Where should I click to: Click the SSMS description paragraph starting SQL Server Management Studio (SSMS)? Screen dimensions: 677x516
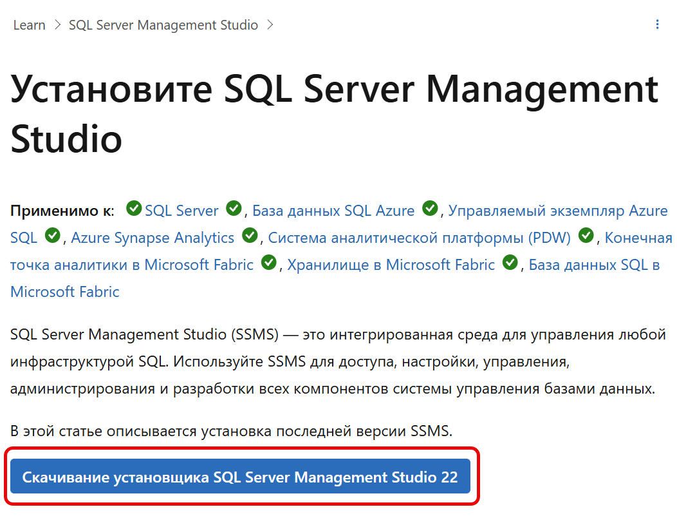(x=338, y=361)
